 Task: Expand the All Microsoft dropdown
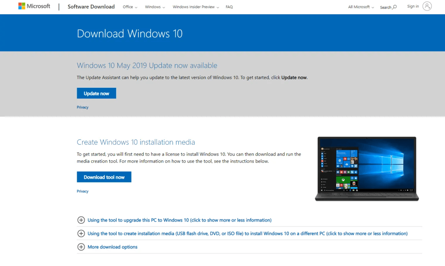pos(361,7)
